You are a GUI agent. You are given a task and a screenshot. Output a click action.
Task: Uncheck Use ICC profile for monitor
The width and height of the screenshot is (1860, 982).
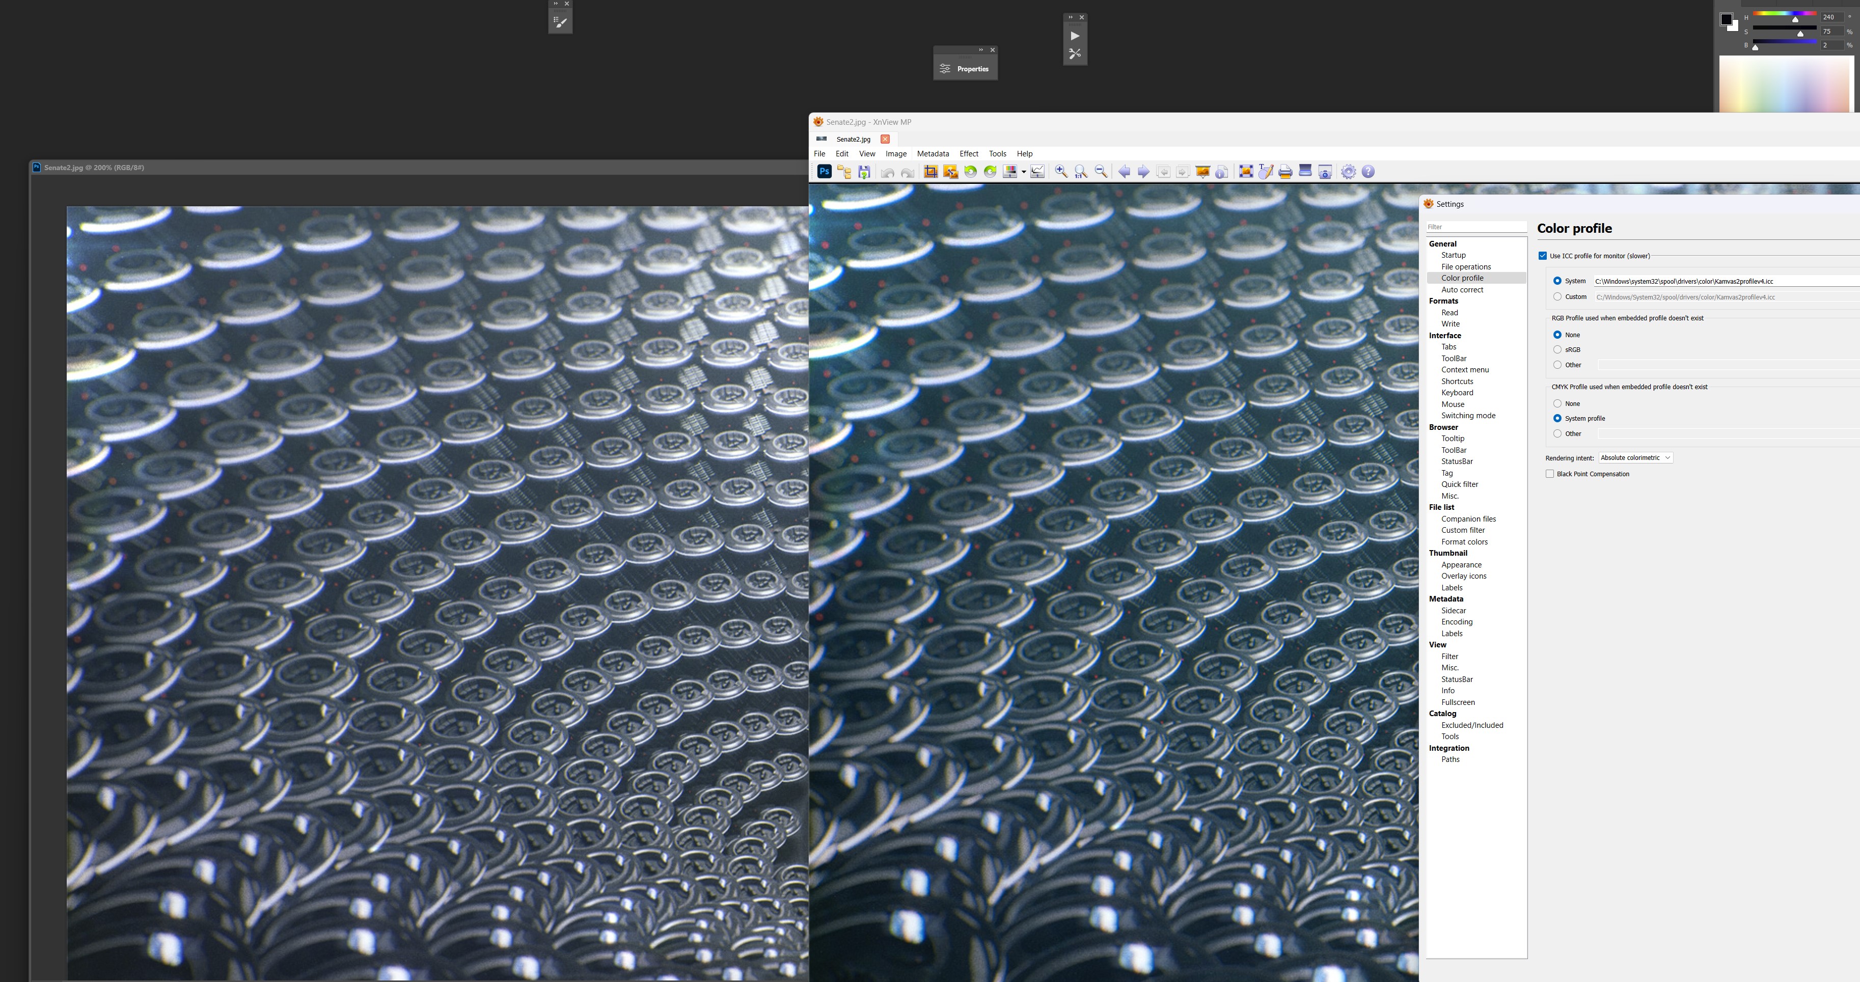[x=1542, y=256]
